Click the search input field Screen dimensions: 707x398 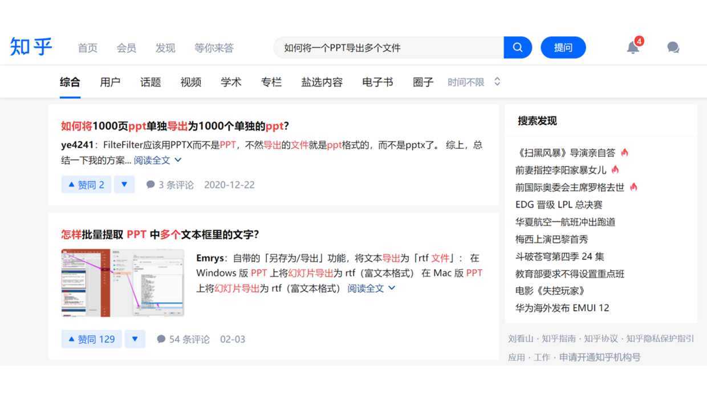(x=388, y=48)
